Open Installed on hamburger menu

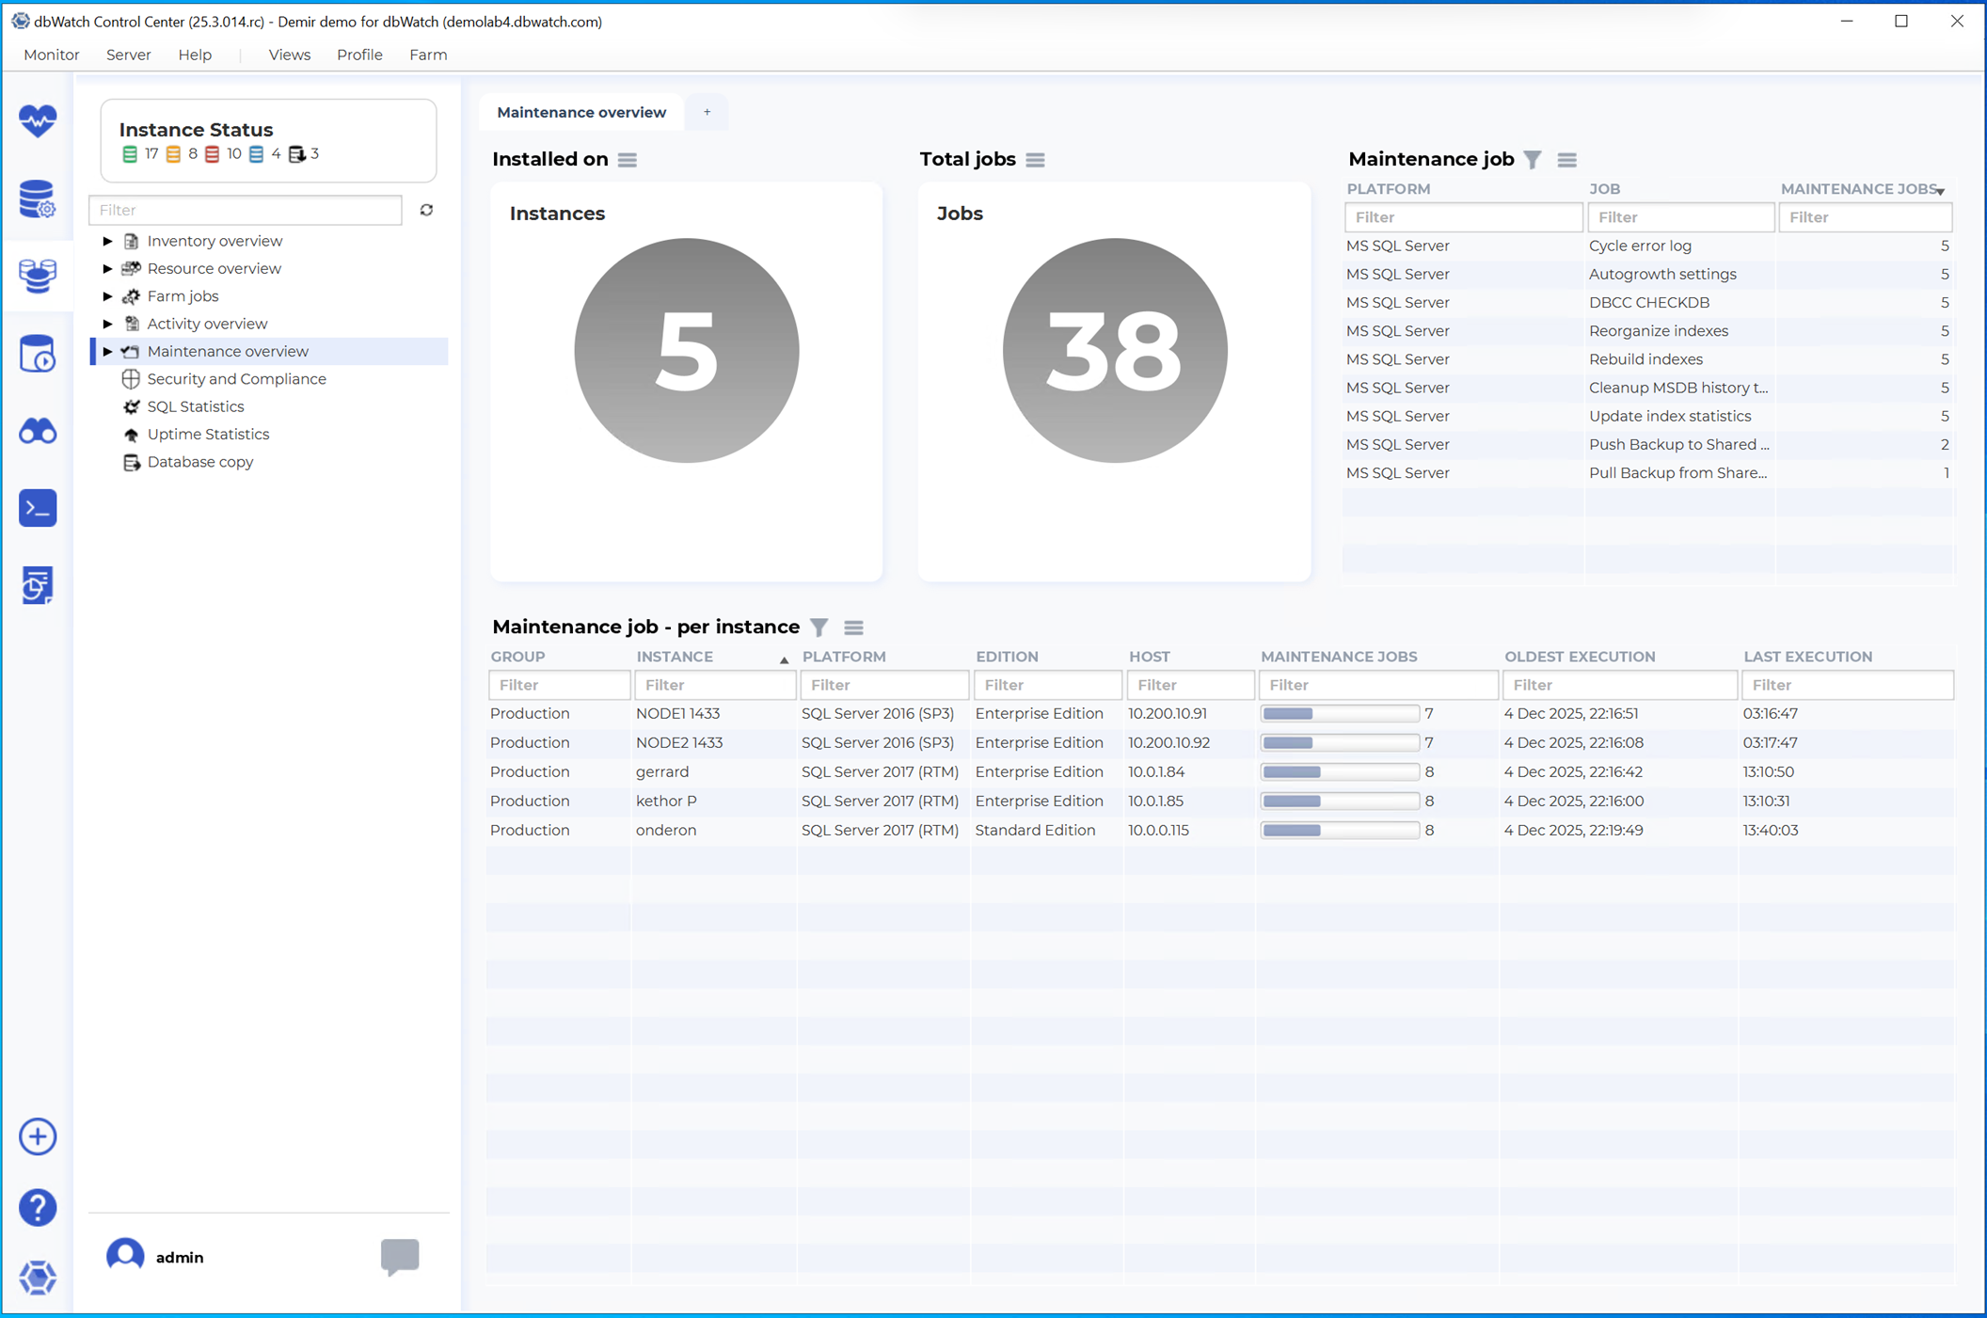click(x=628, y=160)
